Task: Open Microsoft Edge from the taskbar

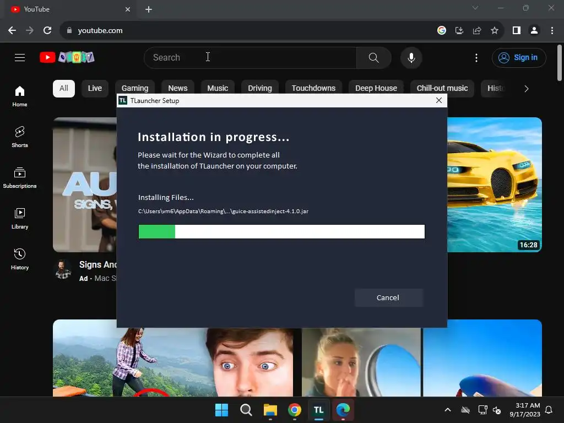Action: 343,410
